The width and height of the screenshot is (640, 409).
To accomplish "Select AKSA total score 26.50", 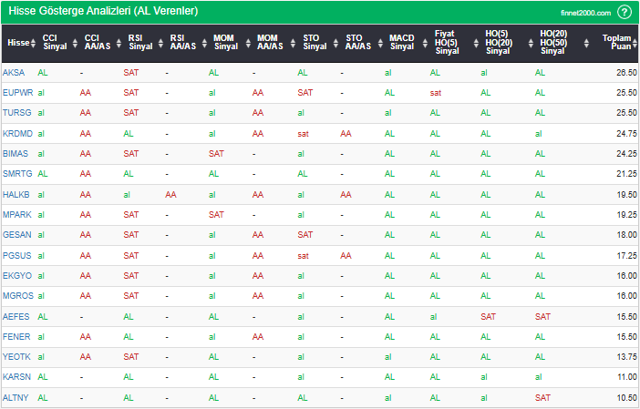I will pyautogui.click(x=626, y=73).
